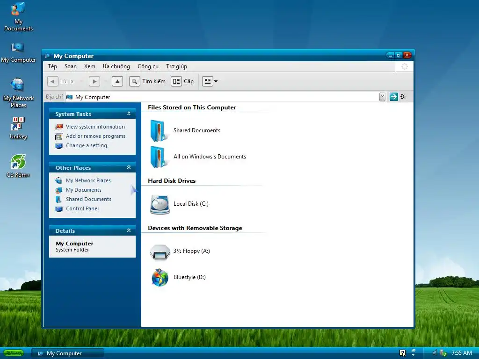Click View system information link
This screenshot has height=359, width=479.
click(95, 127)
